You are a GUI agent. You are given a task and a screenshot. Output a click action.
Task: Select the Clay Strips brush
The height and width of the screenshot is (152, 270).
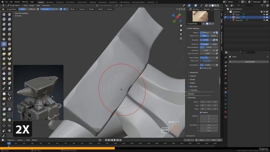click(9, 19)
